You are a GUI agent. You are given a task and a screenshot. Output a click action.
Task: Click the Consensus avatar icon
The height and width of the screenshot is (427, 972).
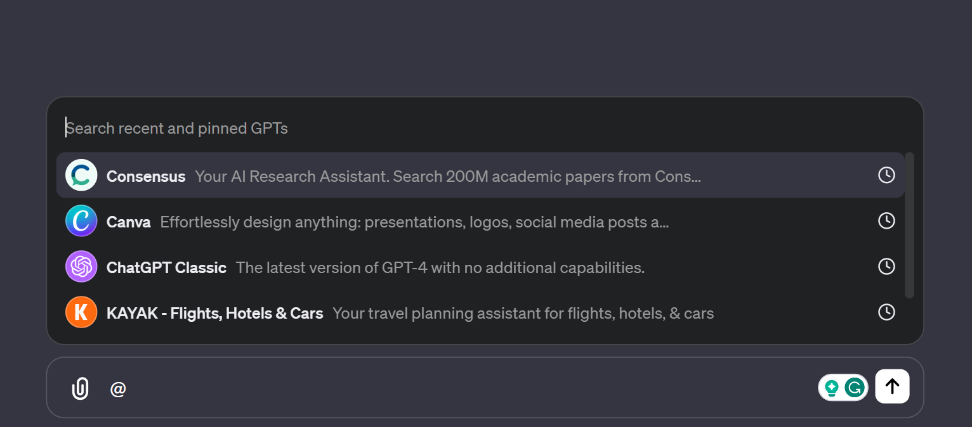(81, 175)
